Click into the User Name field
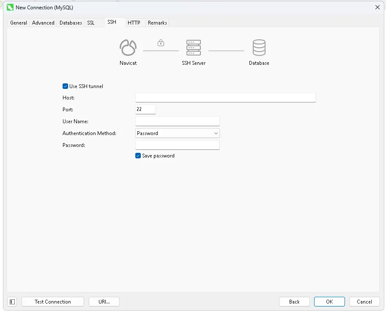386x312 pixels. [178, 121]
